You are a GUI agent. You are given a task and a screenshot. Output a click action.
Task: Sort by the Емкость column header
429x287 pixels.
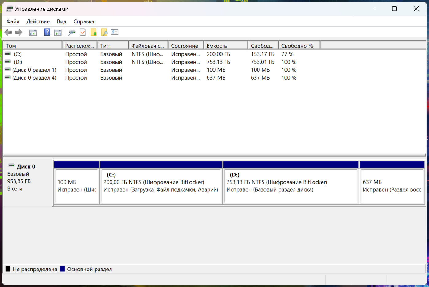(x=225, y=46)
